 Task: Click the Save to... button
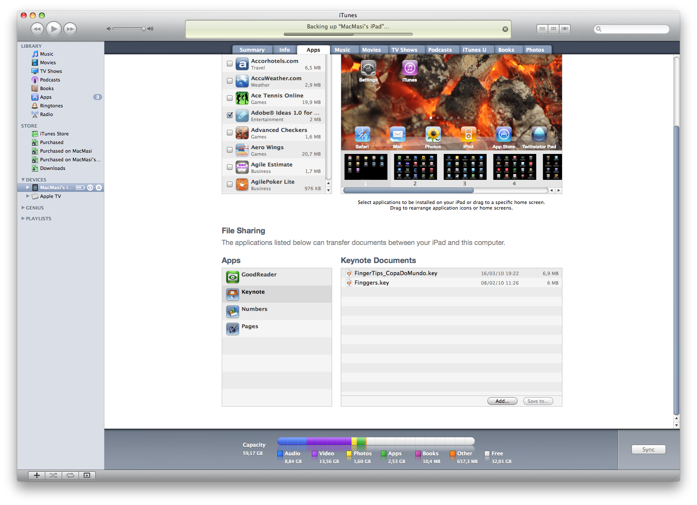[538, 401]
